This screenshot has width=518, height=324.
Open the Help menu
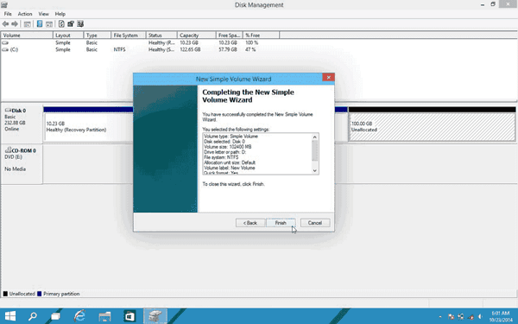click(x=60, y=14)
